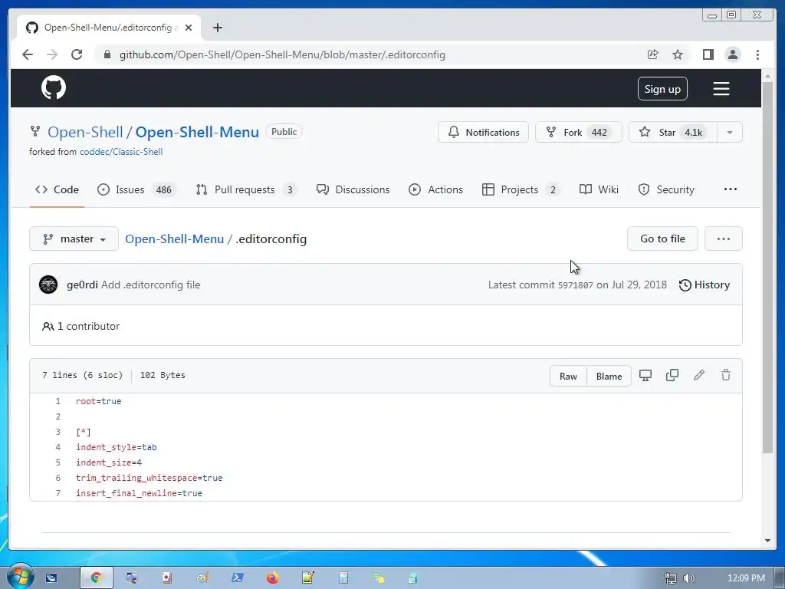Click the share page icon in the address bar
Image resolution: width=785 pixels, height=589 pixels.
point(652,54)
